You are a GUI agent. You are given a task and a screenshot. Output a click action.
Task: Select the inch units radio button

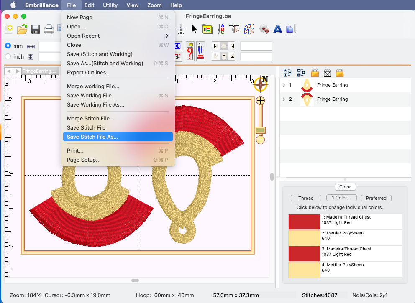8,56
